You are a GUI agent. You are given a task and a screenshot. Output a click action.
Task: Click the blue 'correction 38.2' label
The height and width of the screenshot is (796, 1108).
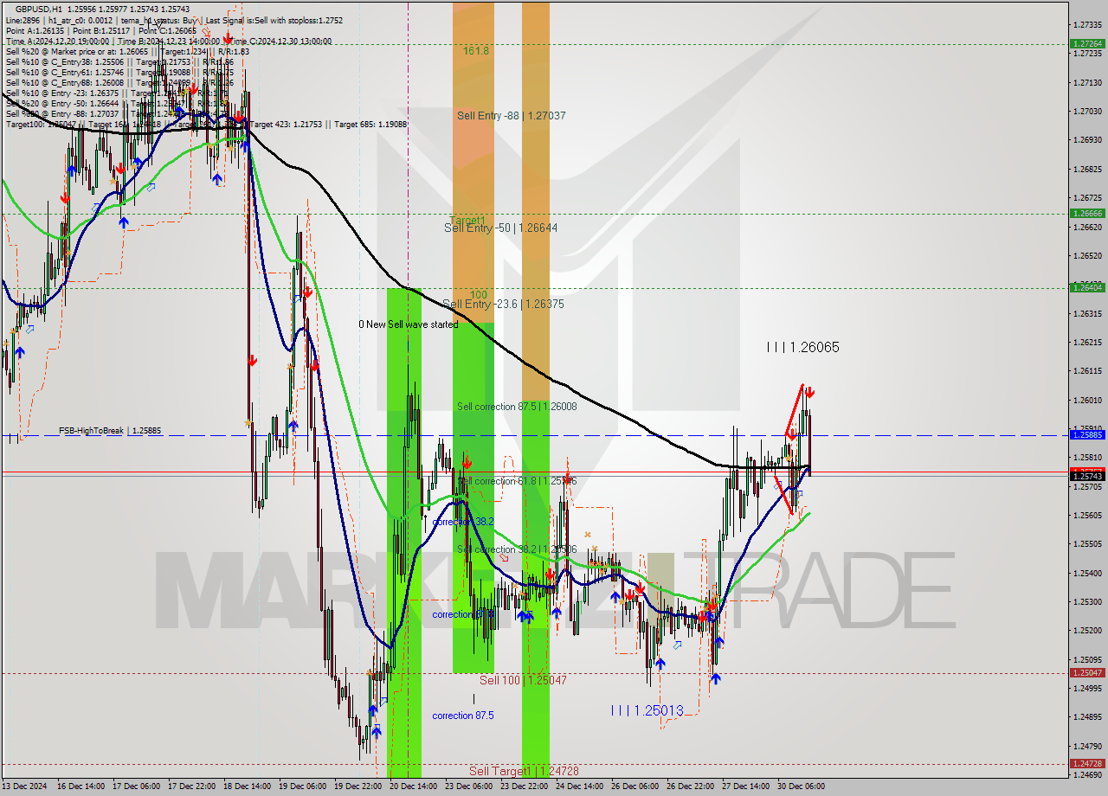coord(463,522)
